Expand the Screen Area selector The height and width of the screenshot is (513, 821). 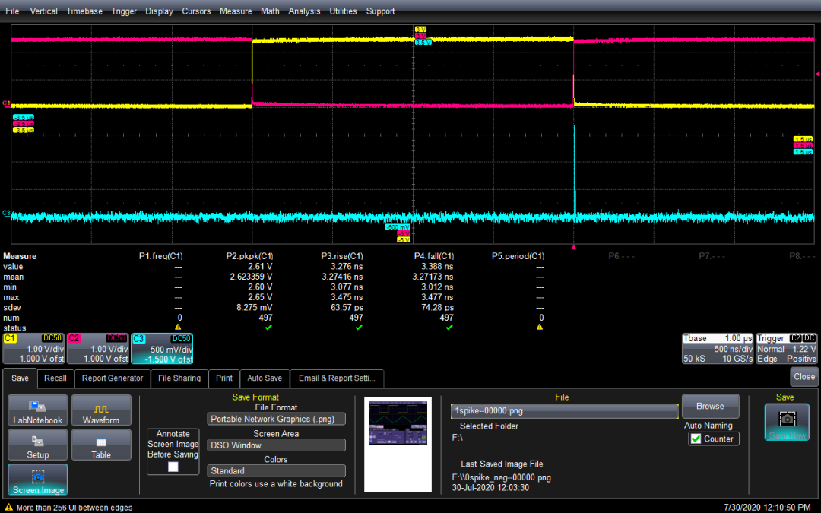coord(276,445)
